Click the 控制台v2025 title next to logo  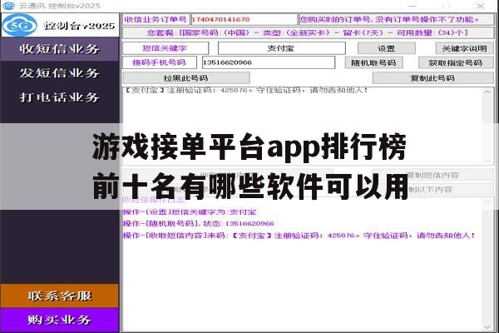[80, 26]
